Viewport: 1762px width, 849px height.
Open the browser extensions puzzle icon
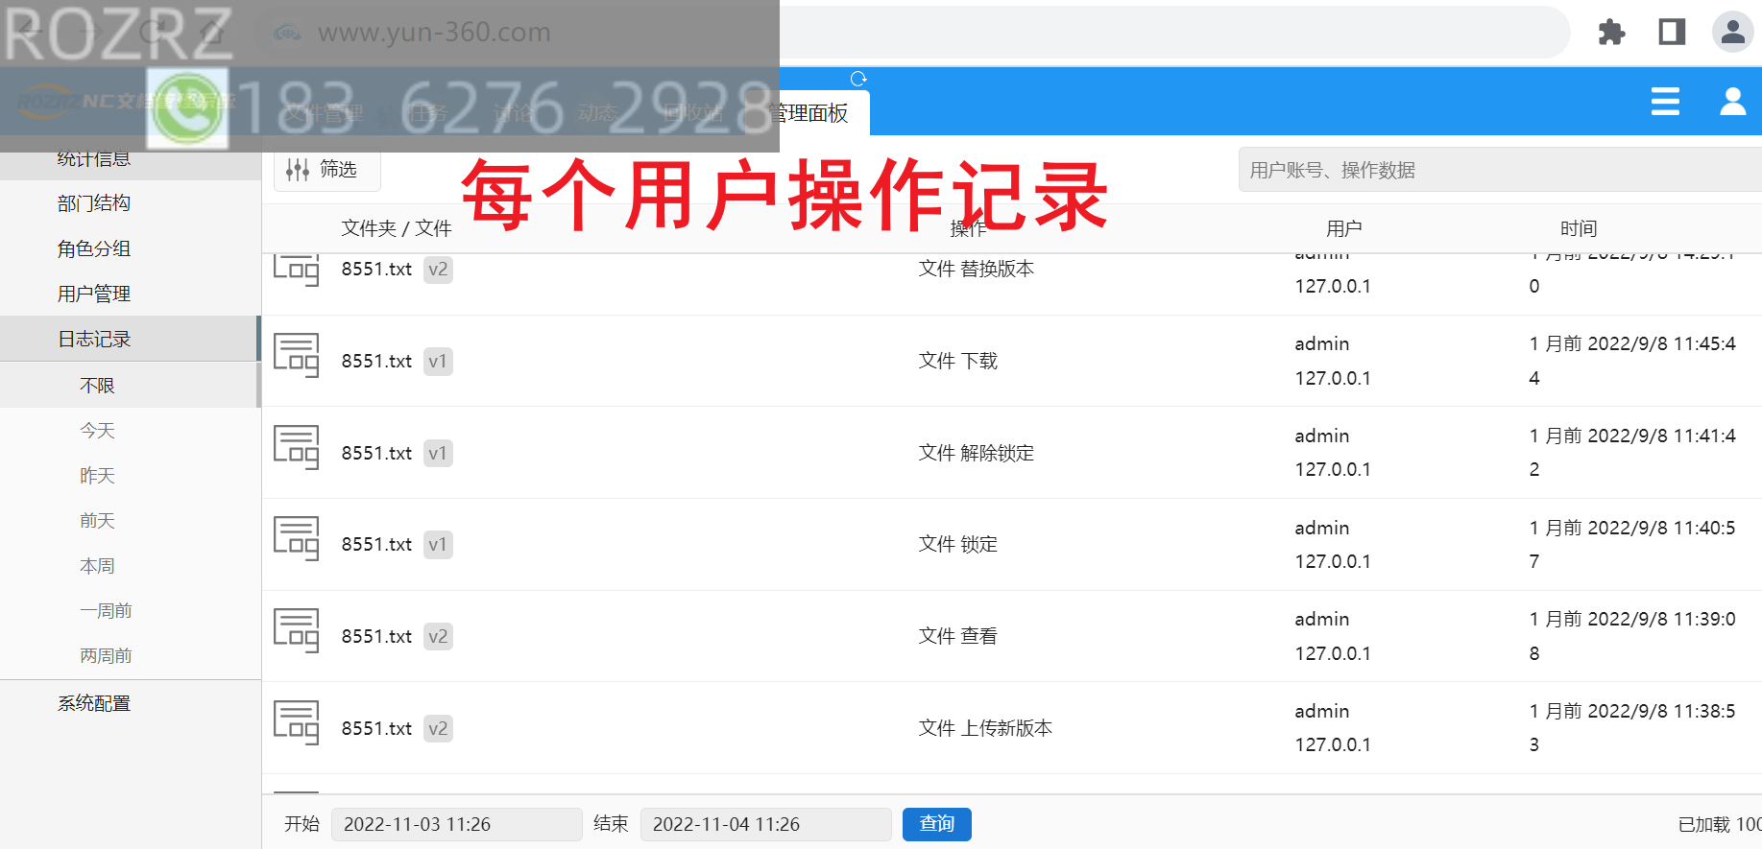pos(1611,33)
